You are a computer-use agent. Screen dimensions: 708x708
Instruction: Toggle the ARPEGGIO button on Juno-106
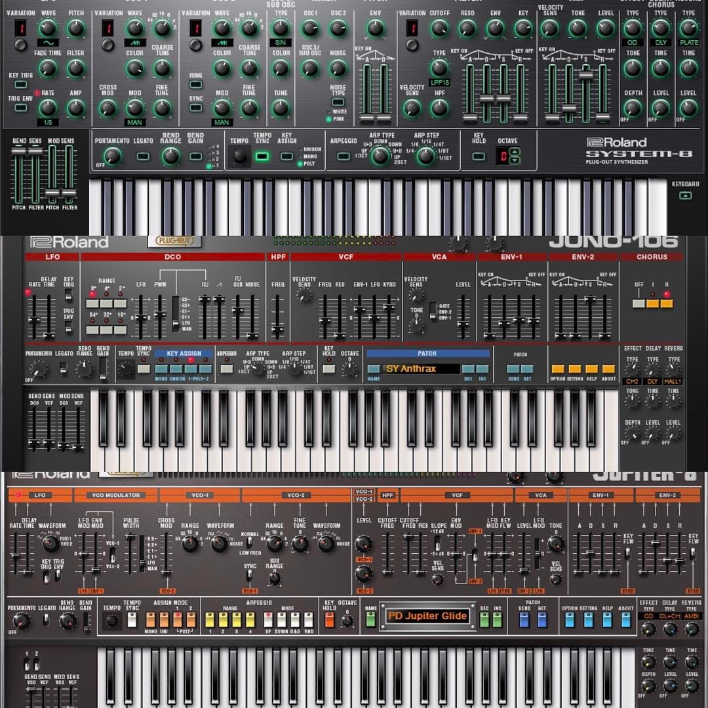[227, 369]
